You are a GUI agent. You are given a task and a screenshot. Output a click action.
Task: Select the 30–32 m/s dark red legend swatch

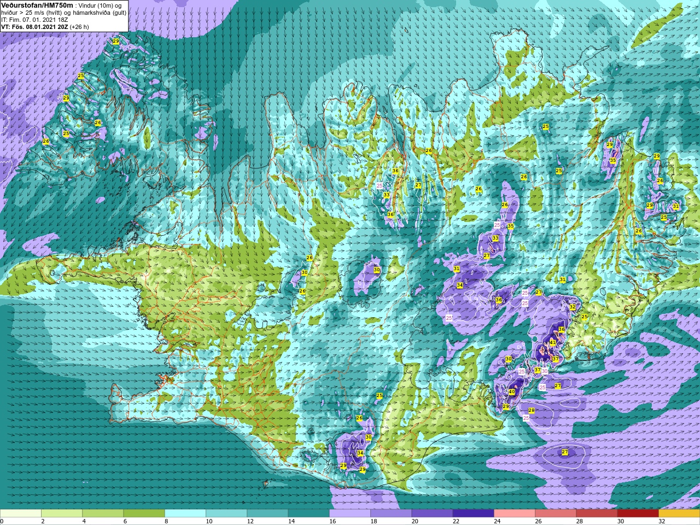pos(638,514)
